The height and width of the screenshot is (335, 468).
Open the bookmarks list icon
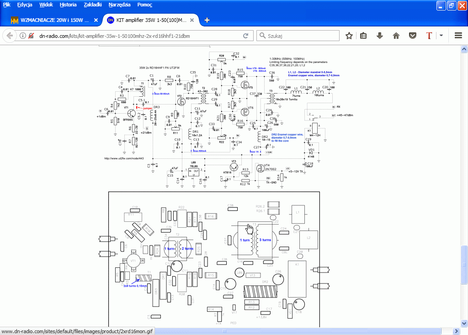pos(363,36)
